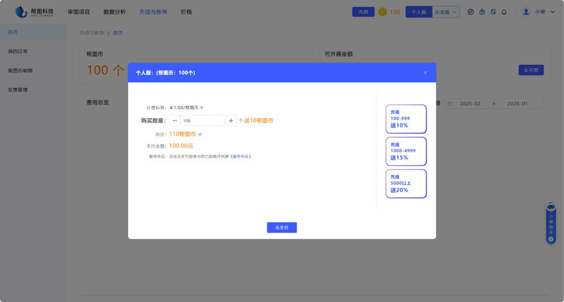
Task: Open the 小帮助手 assistant widget
Action: 551,224
